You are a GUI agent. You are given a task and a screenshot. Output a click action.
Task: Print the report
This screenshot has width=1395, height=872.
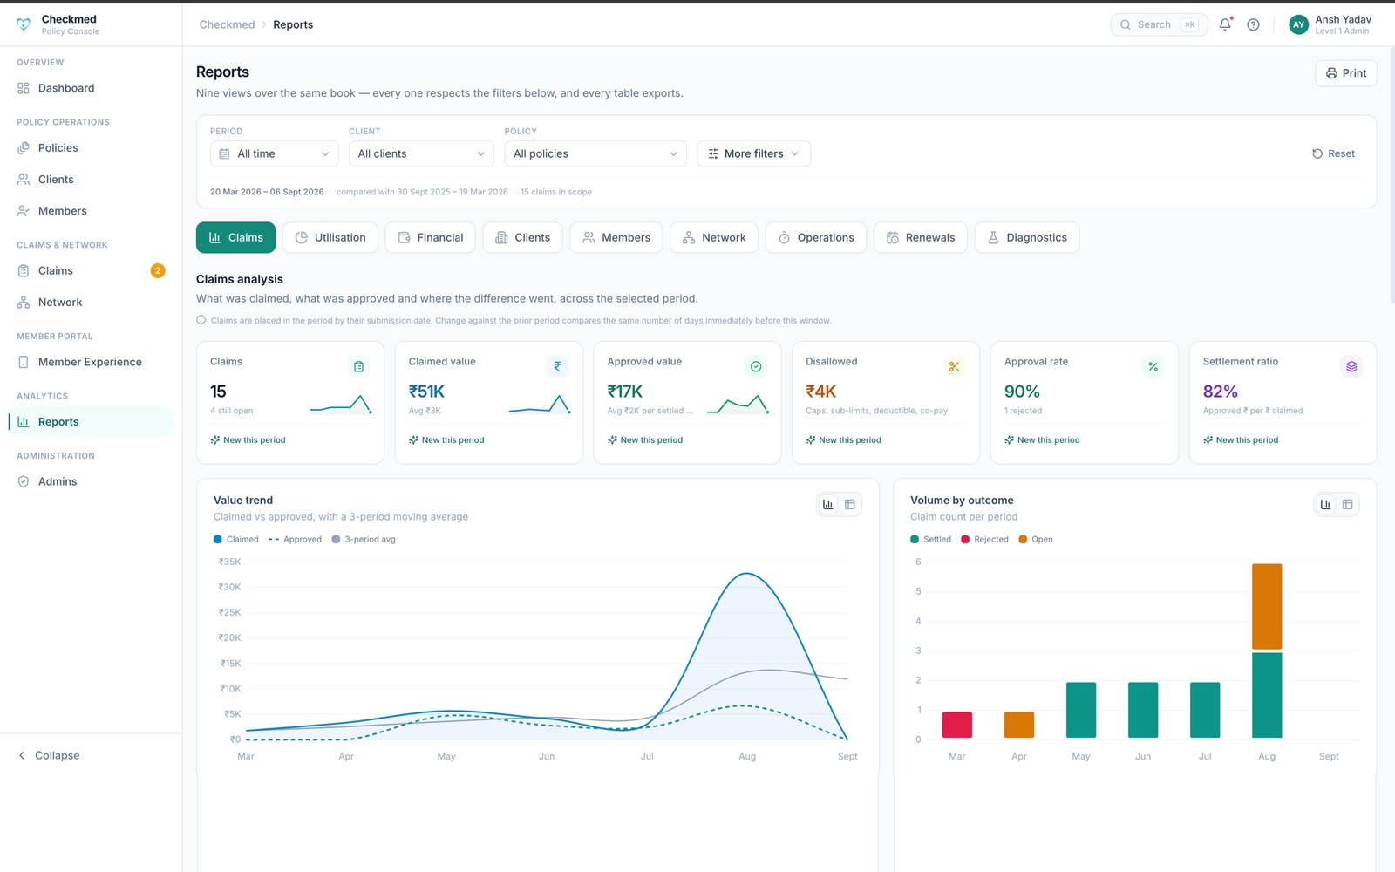(1346, 73)
